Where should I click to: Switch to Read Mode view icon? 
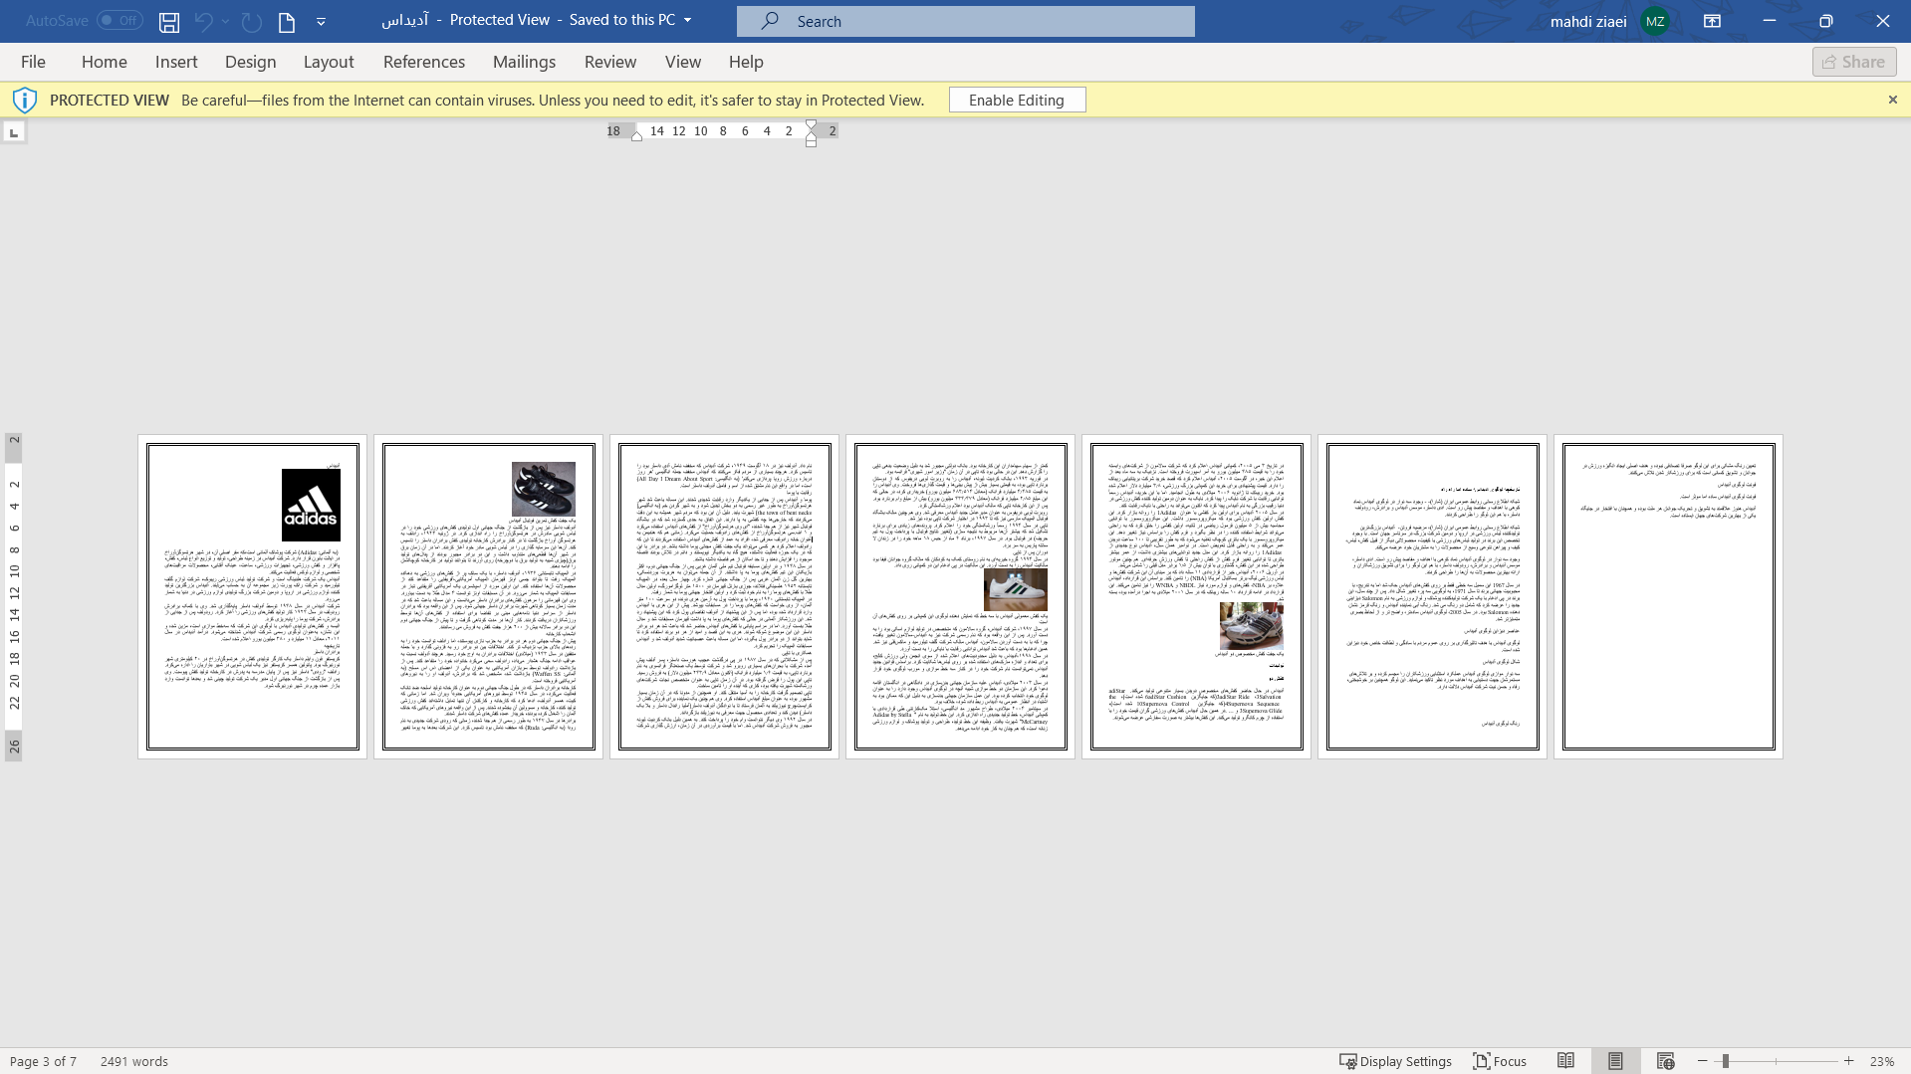[1565, 1061]
